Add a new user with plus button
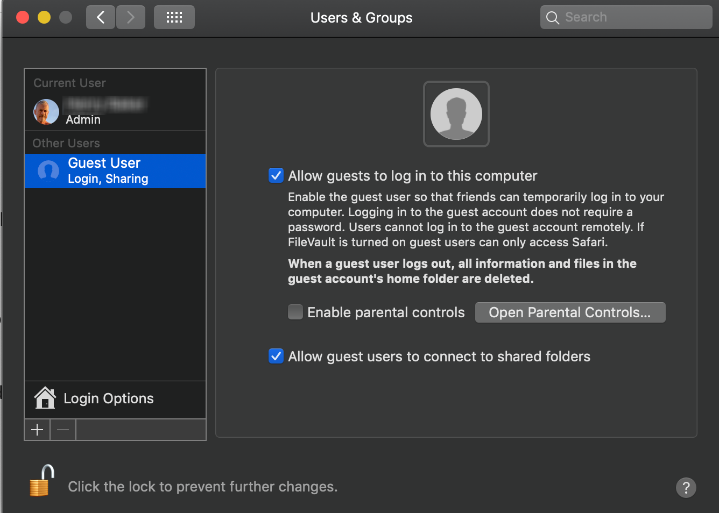 (37, 430)
